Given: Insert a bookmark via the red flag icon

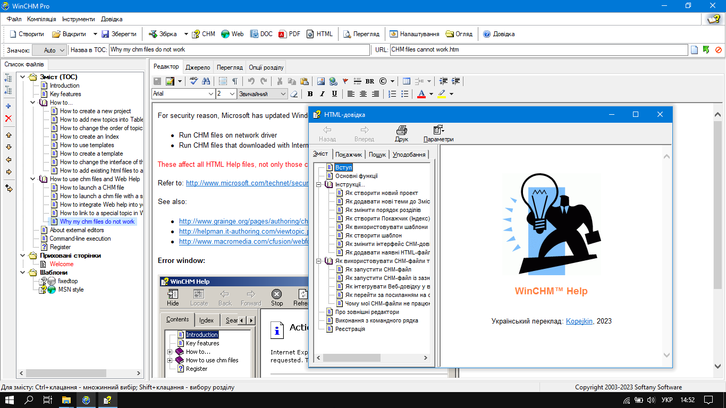Looking at the screenshot, I should coord(345,81).
